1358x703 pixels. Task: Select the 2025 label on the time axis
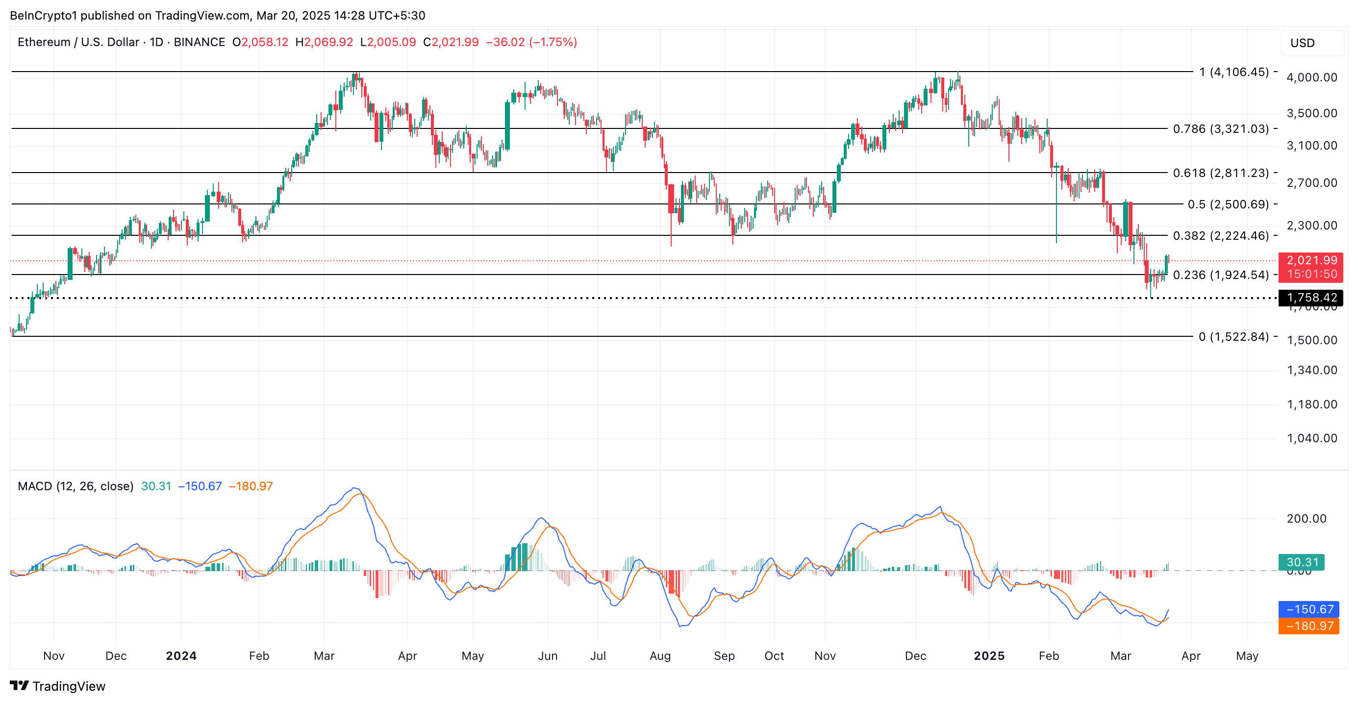click(x=991, y=656)
